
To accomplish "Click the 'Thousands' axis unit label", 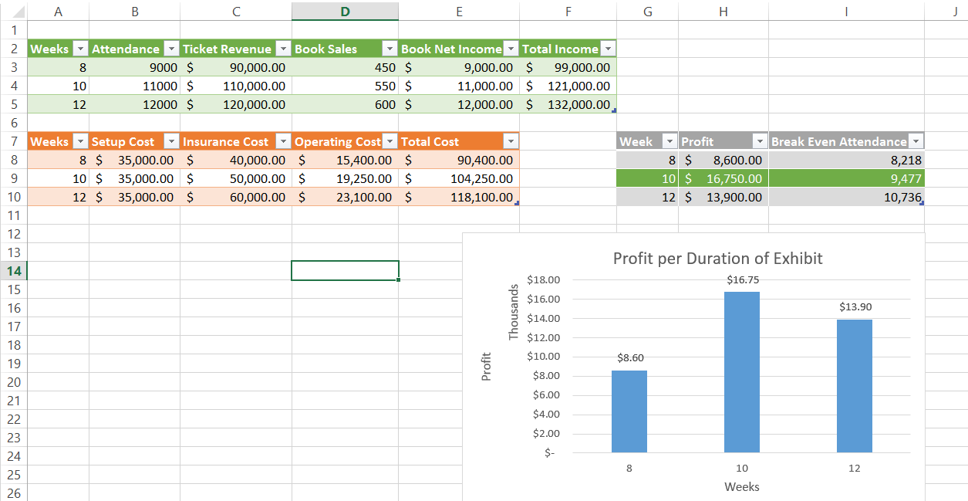I will coord(514,313).
